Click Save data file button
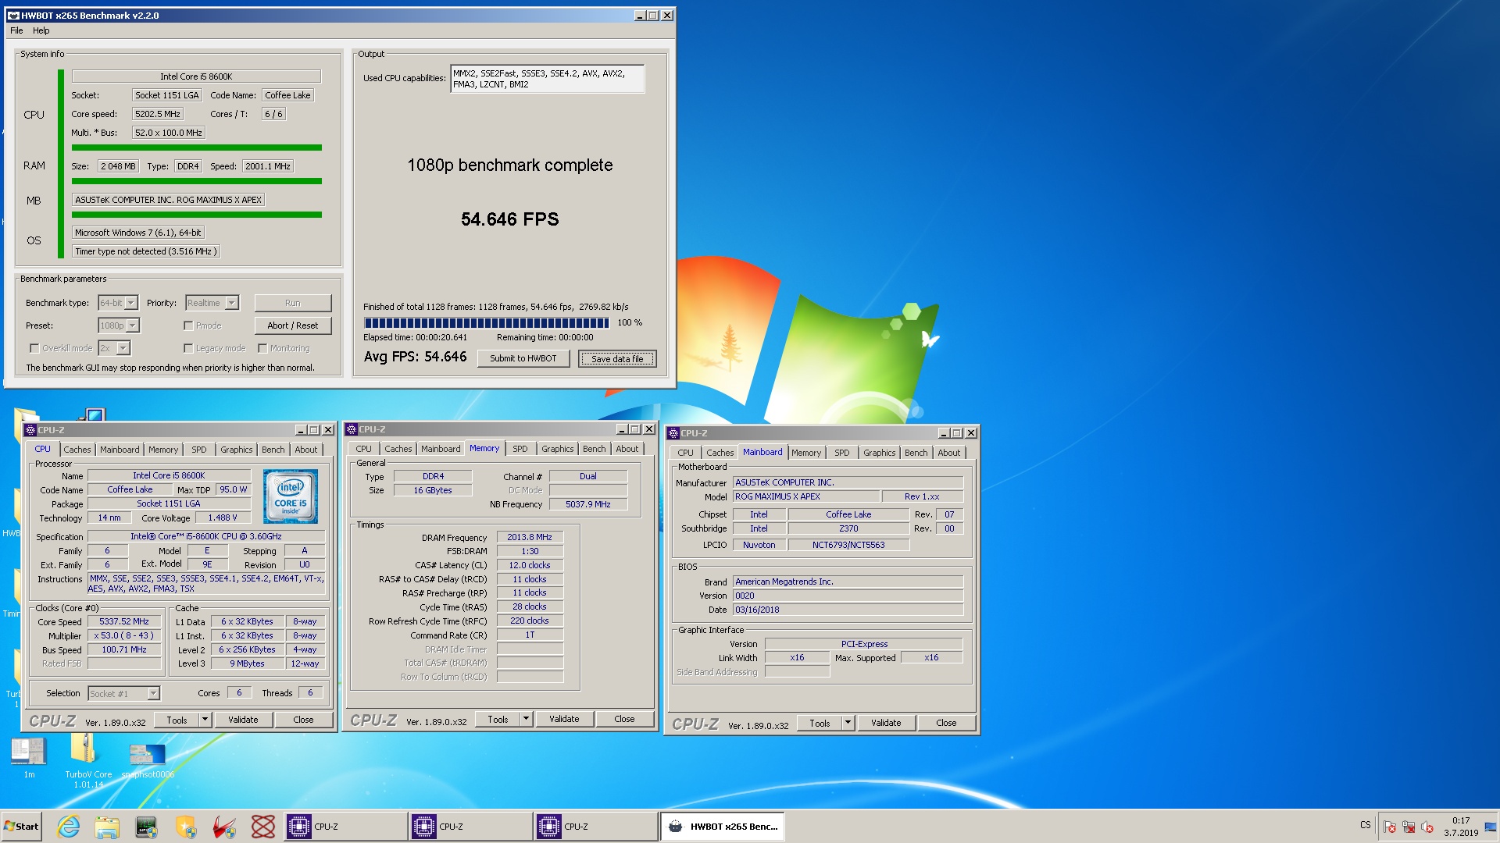 (x=617, y=359)
